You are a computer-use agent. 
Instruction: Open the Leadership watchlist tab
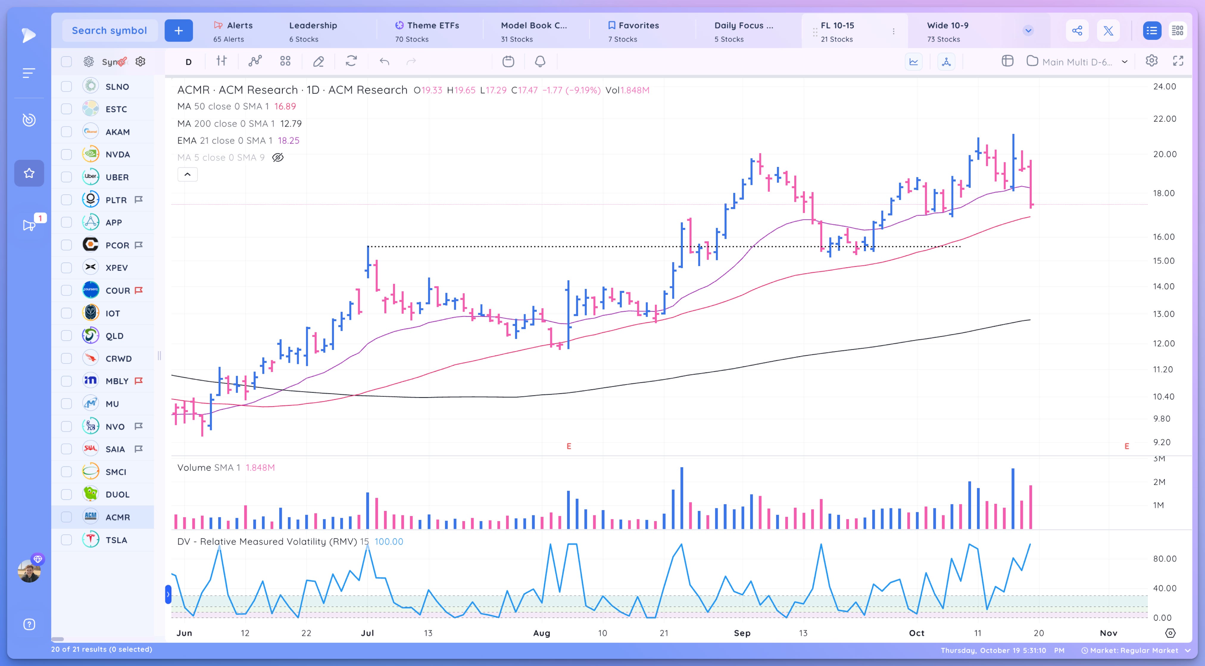click(313, 31)
